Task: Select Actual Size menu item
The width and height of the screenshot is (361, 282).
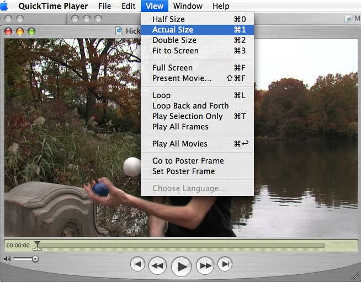Action: pos(197,30)
